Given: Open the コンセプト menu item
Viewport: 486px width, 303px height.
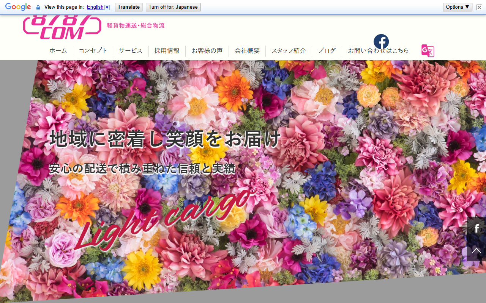Looking at the screenshot, I should tap(93, 51).
